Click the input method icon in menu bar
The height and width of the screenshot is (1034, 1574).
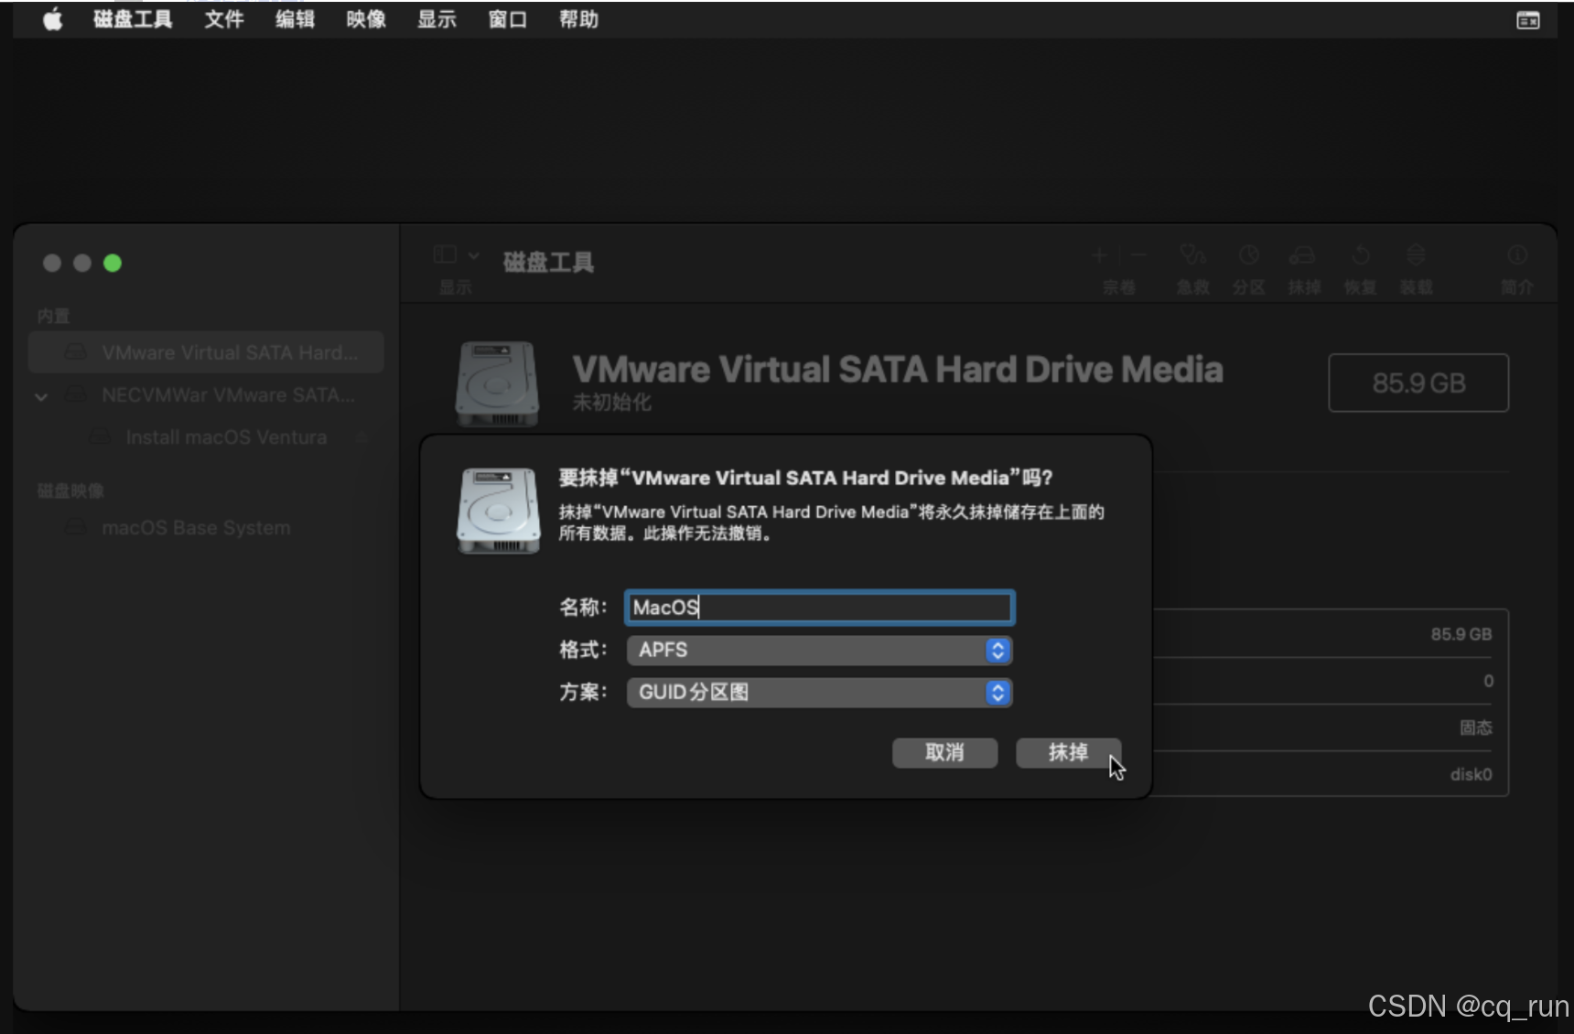point(1528,20)
